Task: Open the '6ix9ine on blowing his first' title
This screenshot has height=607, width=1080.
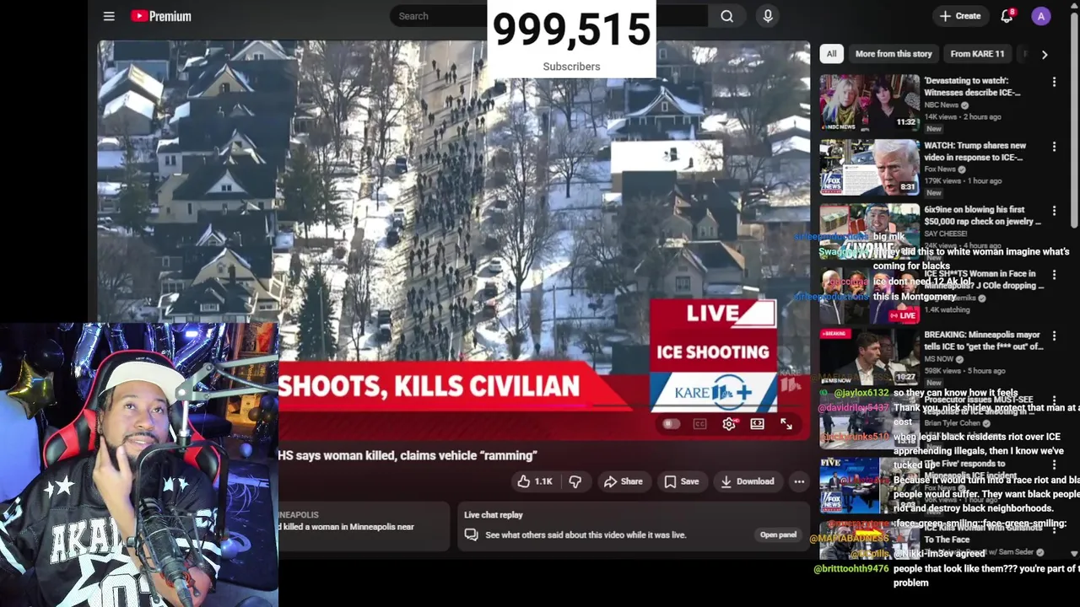Action: click(x=982, y=216)
